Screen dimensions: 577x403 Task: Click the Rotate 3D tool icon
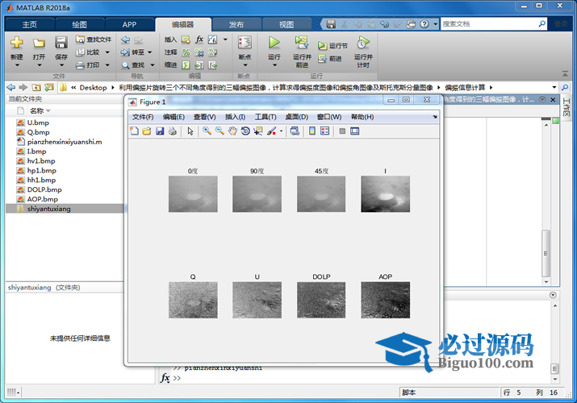coord(245,131)
